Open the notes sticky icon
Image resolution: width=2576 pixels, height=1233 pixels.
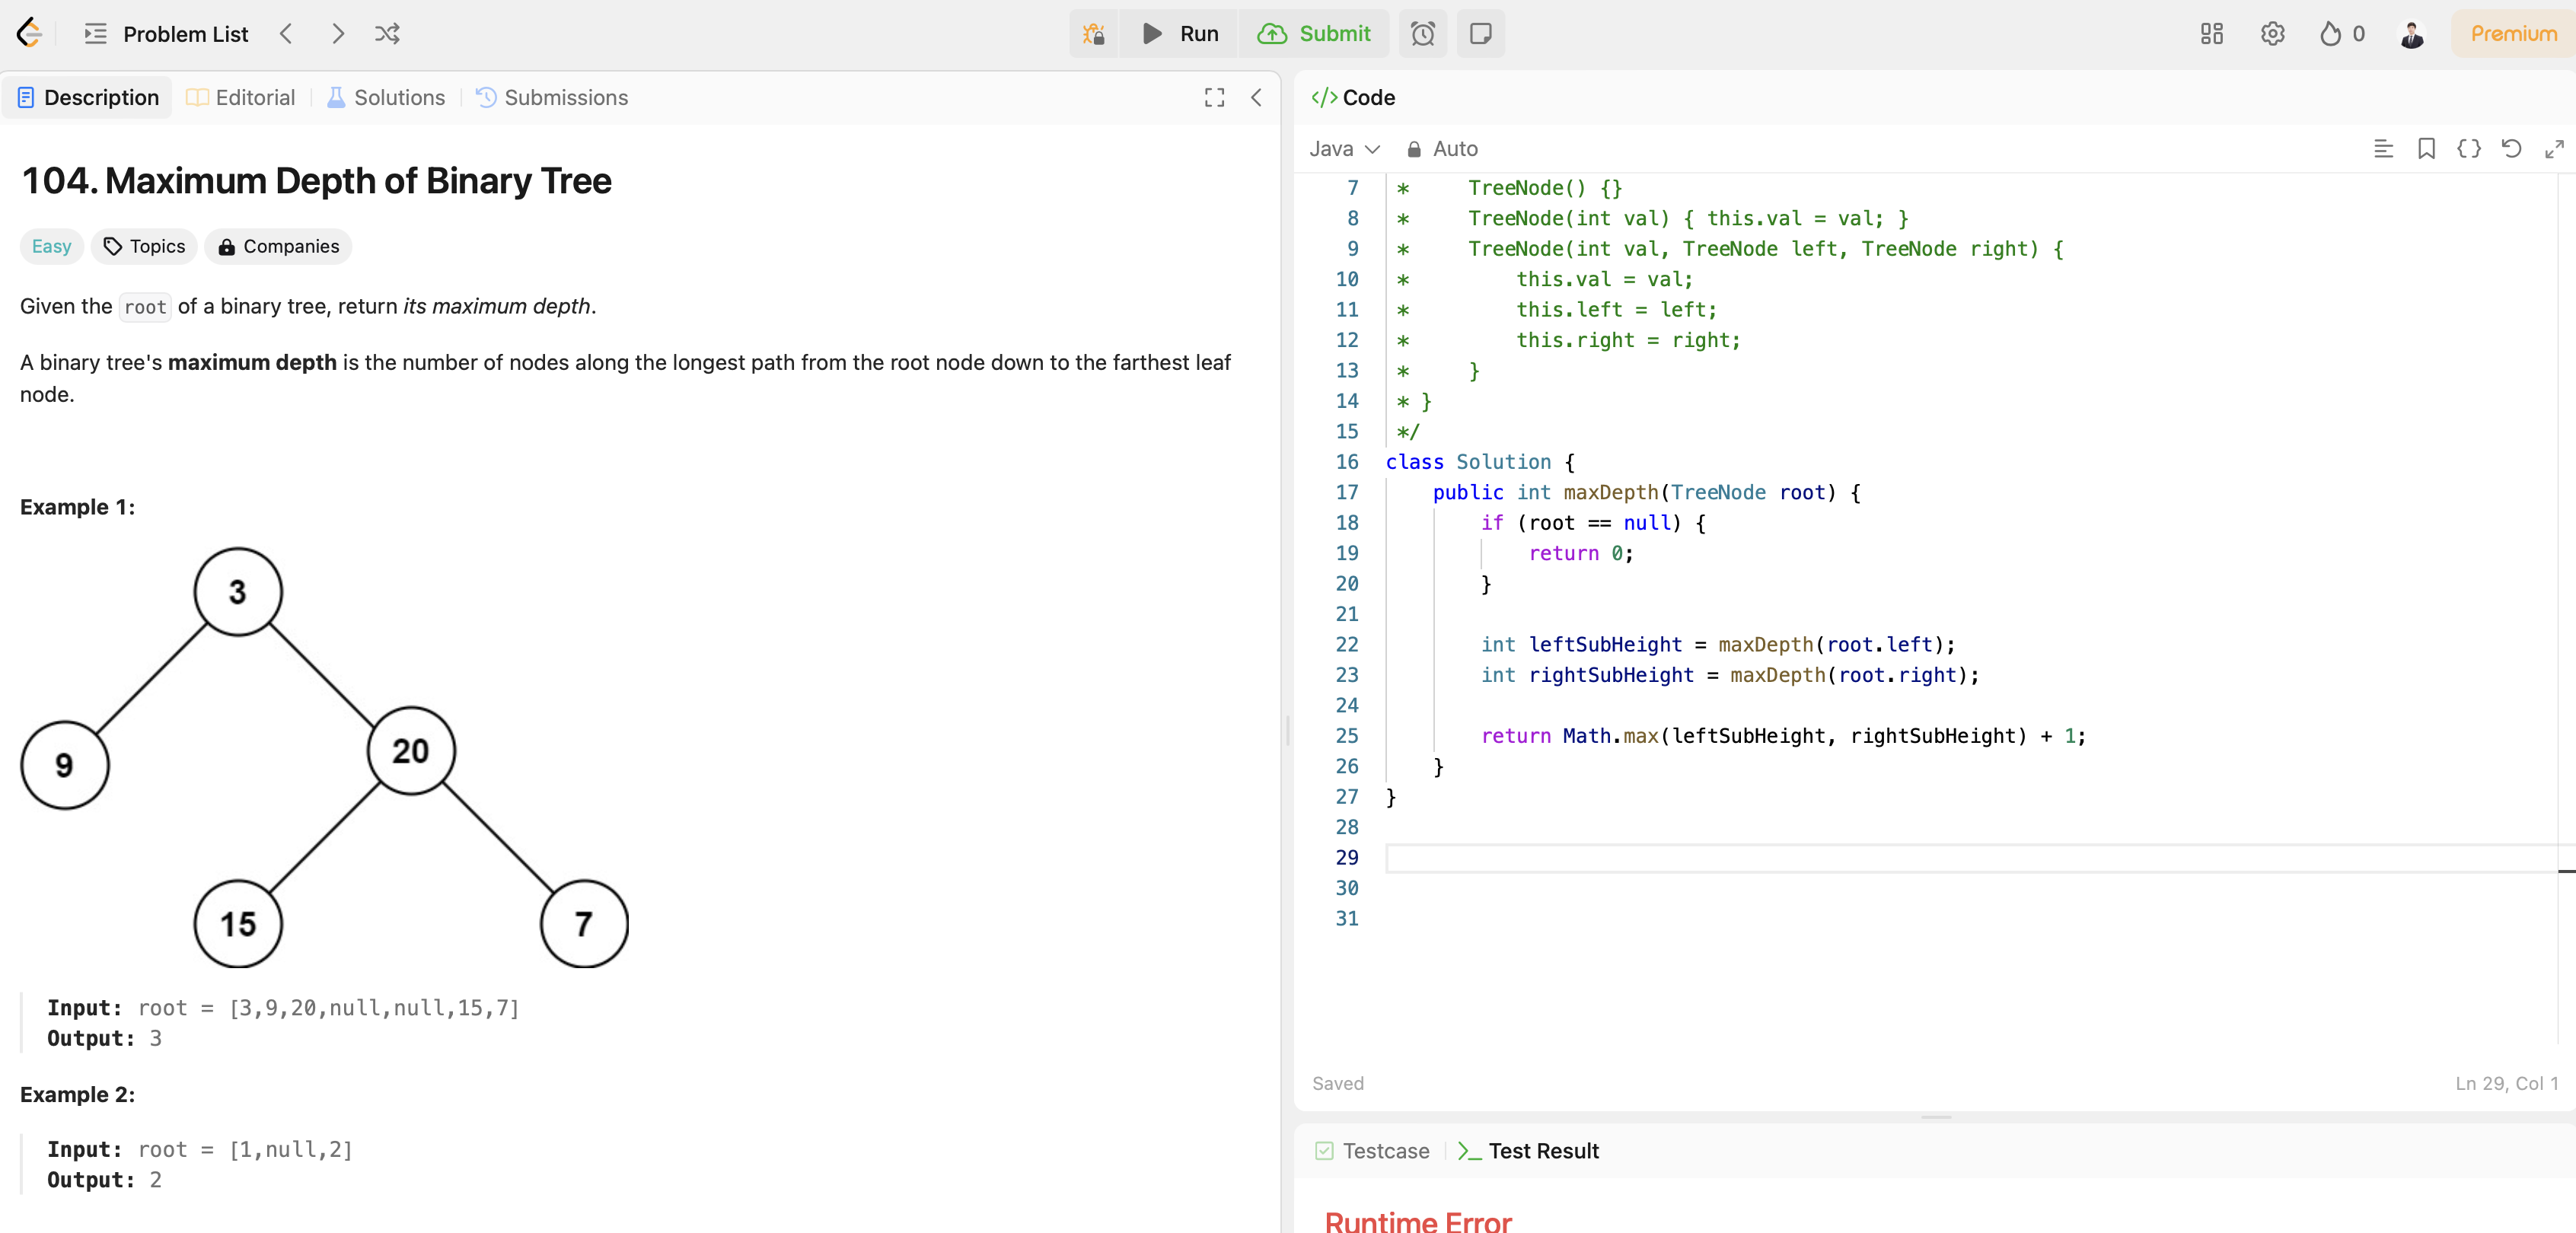pos(1480,34)
